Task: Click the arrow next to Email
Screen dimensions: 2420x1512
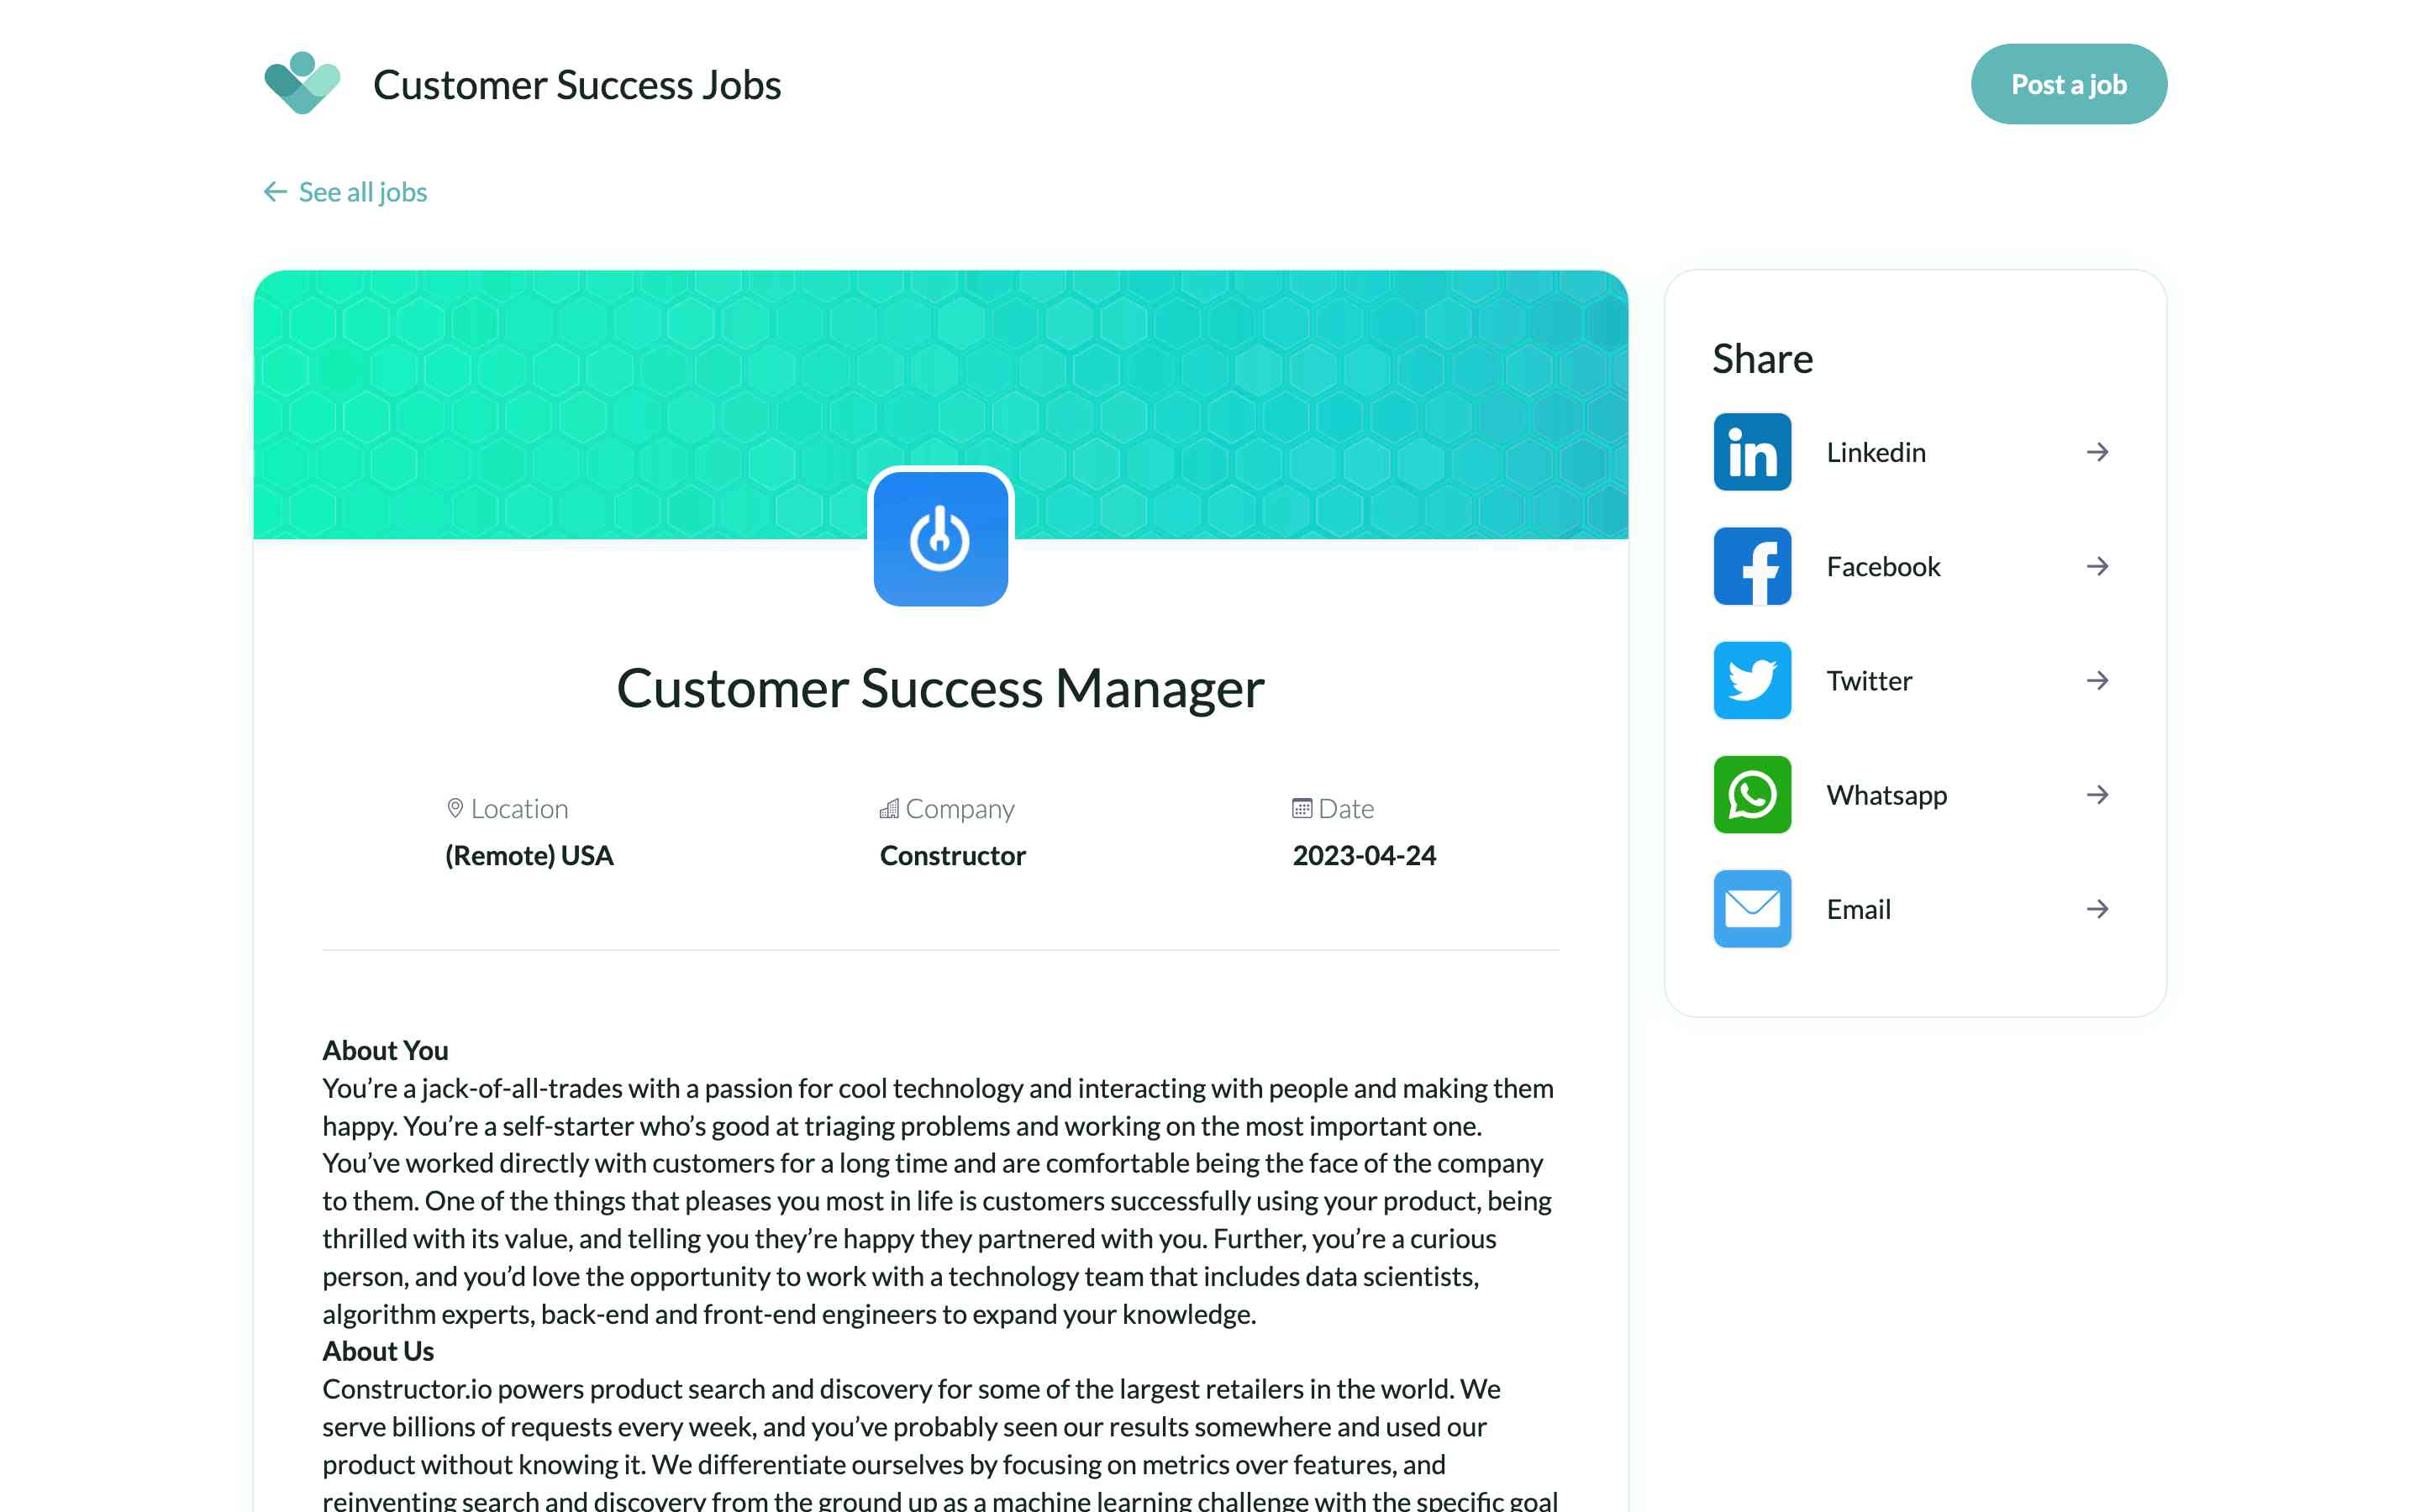Action: pyautogui.click(x=2097, y=909)
